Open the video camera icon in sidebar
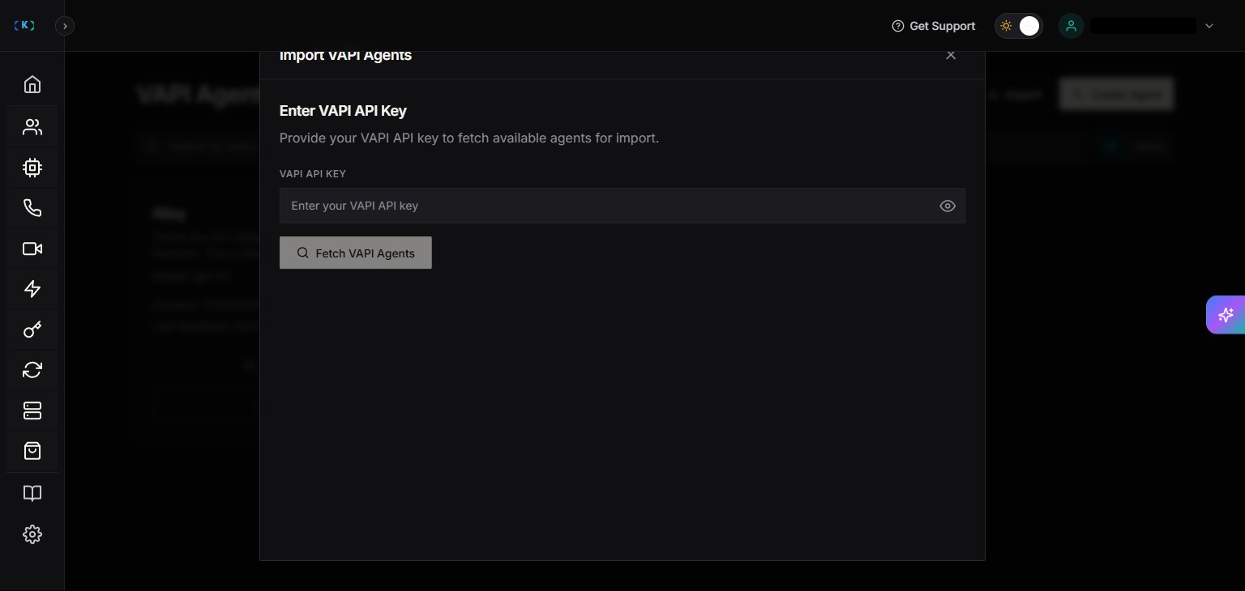Screen dimensions: 1245x591 pyautogui.click(x=32, y=249)
